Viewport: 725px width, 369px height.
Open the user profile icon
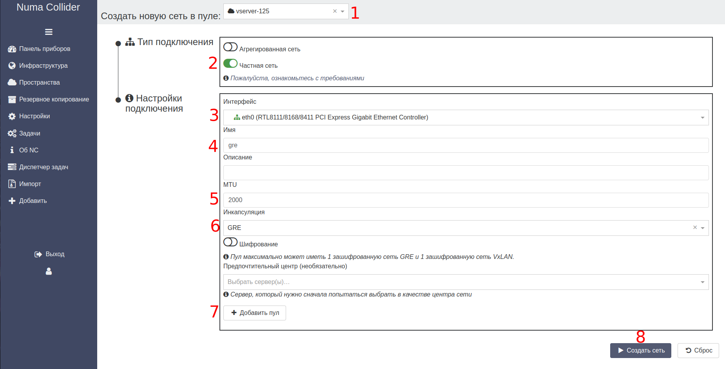tap(49, 271)
